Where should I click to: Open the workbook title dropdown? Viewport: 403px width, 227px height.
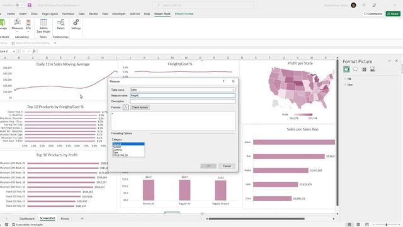[78, 6]
